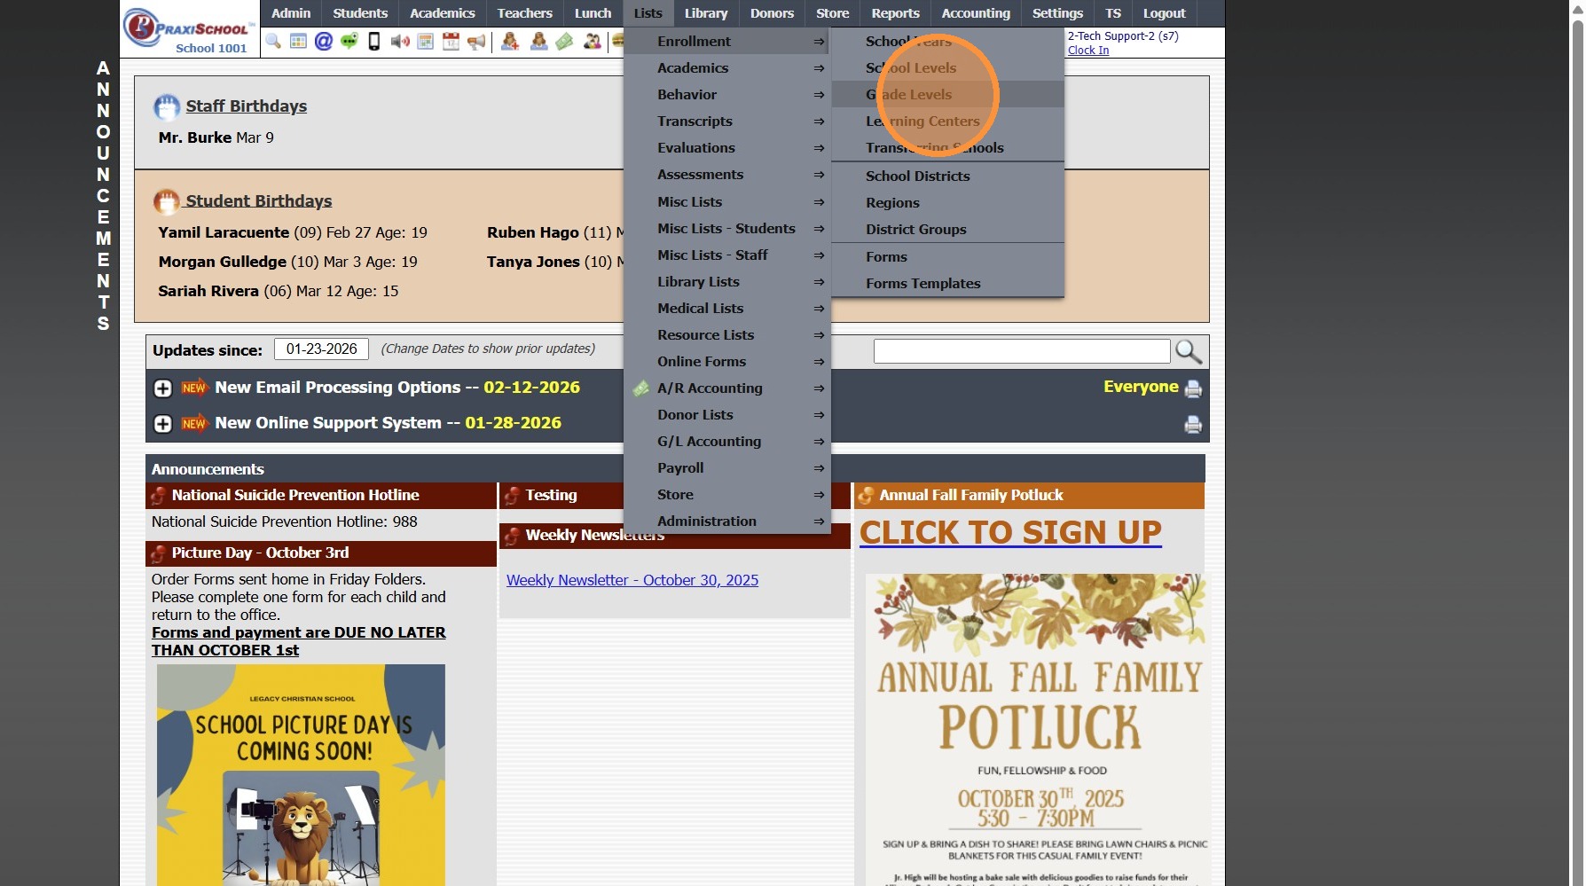Expand the New Email Processing Options update

[x=163, y=388]
